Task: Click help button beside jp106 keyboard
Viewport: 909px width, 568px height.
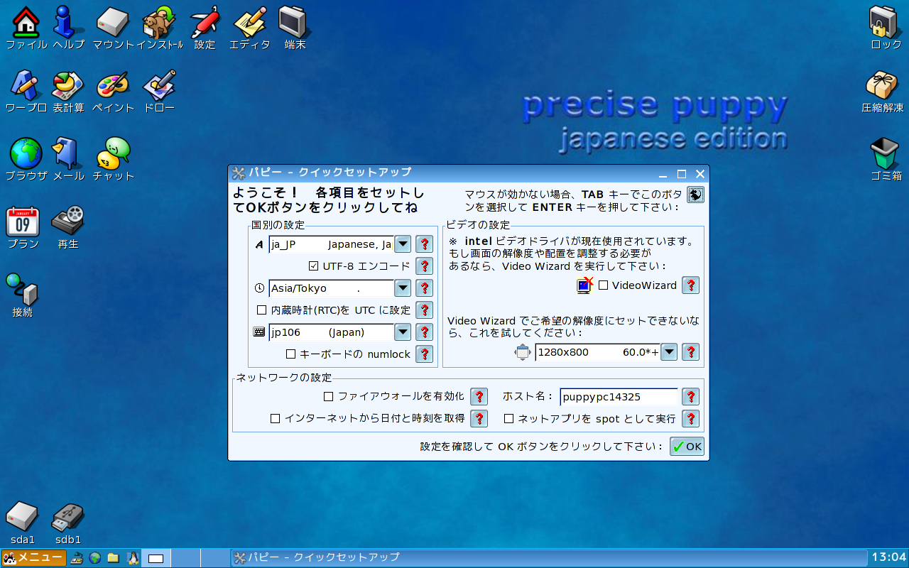Action: 424,332
